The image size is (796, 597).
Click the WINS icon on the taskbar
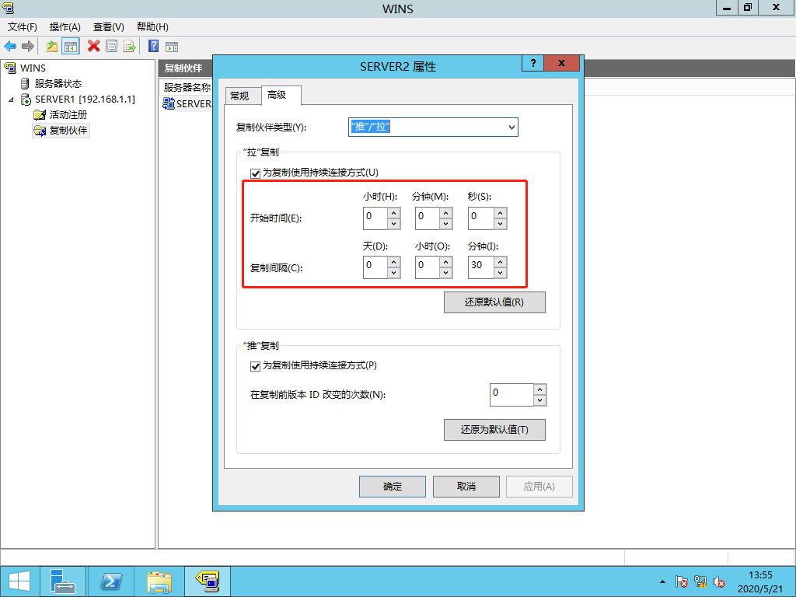[x=207, y=581]
